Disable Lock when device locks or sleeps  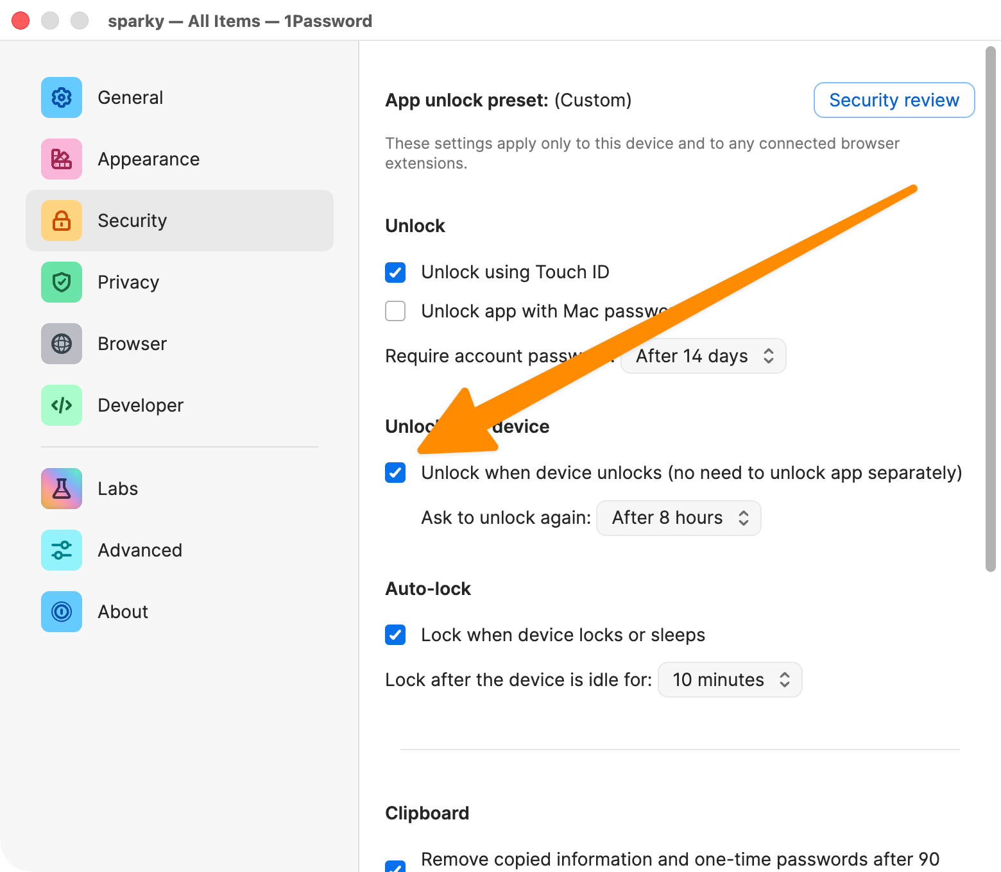point(395,635)
